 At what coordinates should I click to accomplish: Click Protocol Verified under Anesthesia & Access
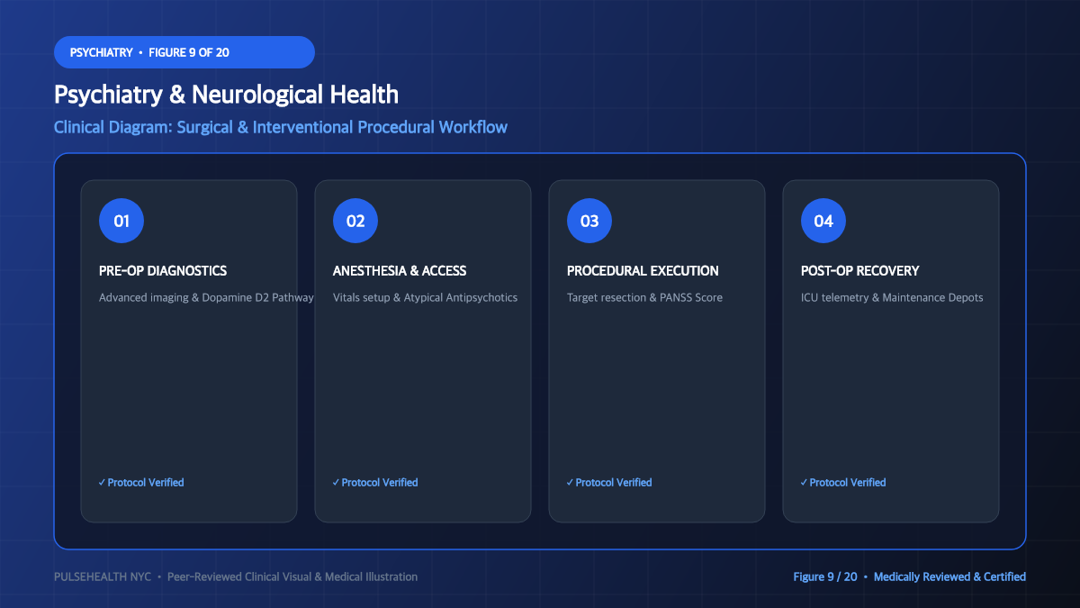pos(375,483)
